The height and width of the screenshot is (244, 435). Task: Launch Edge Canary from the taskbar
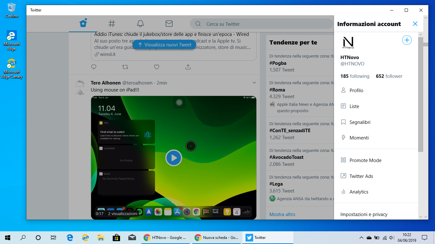coord(85,238)
